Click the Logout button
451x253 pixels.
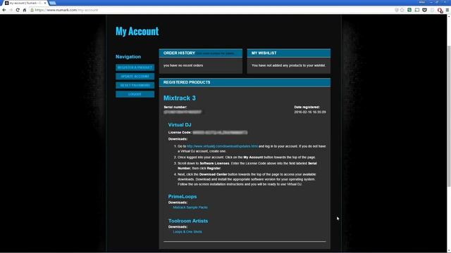pyautogui.click(x=135, y=94)
